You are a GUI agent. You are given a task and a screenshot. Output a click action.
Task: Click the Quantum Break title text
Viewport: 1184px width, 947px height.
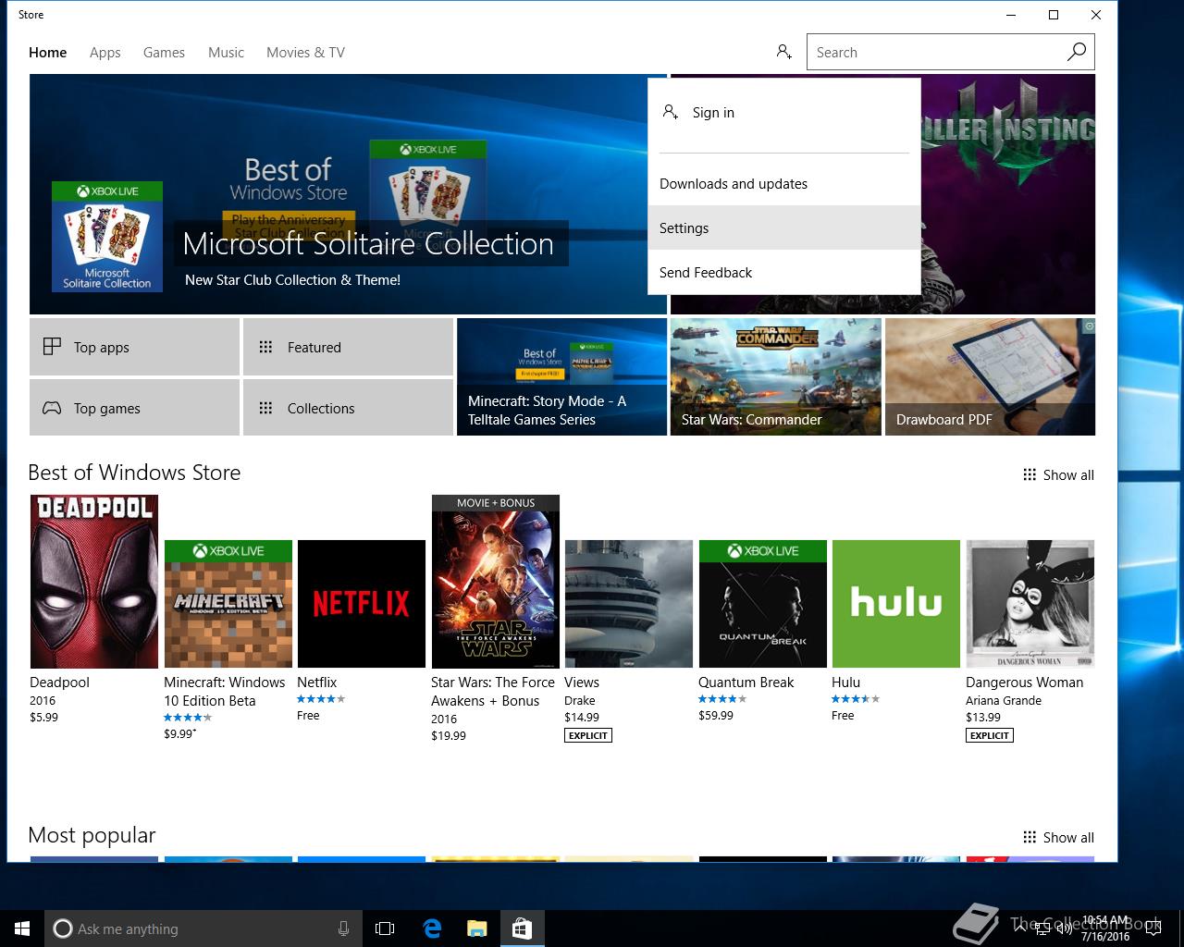point(746,682)
